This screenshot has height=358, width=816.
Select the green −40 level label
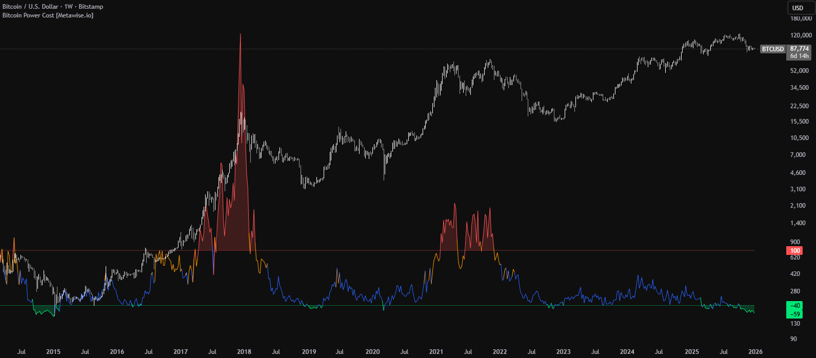pos(795,306)
